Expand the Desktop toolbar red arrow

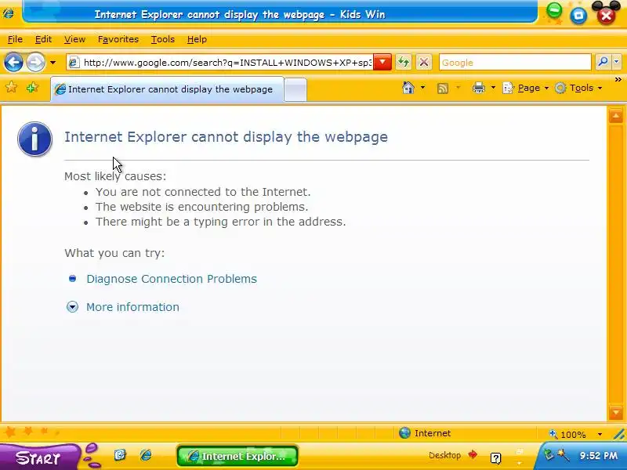pyautogui.click(x=473, y=454)
